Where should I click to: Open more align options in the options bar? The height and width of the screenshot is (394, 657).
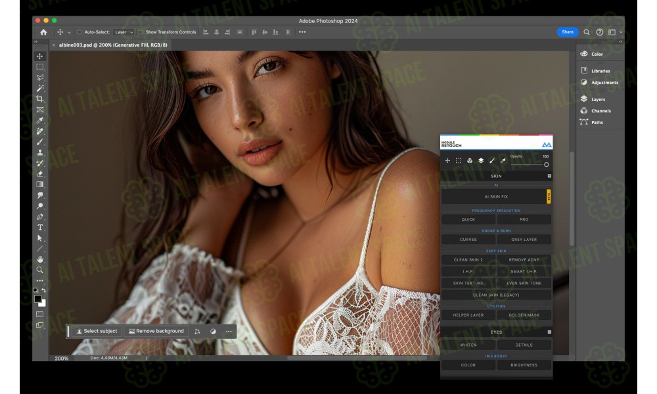point(302,32)
